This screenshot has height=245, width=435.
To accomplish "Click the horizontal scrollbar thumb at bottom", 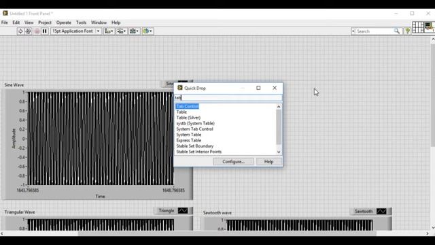I will 227,233.
